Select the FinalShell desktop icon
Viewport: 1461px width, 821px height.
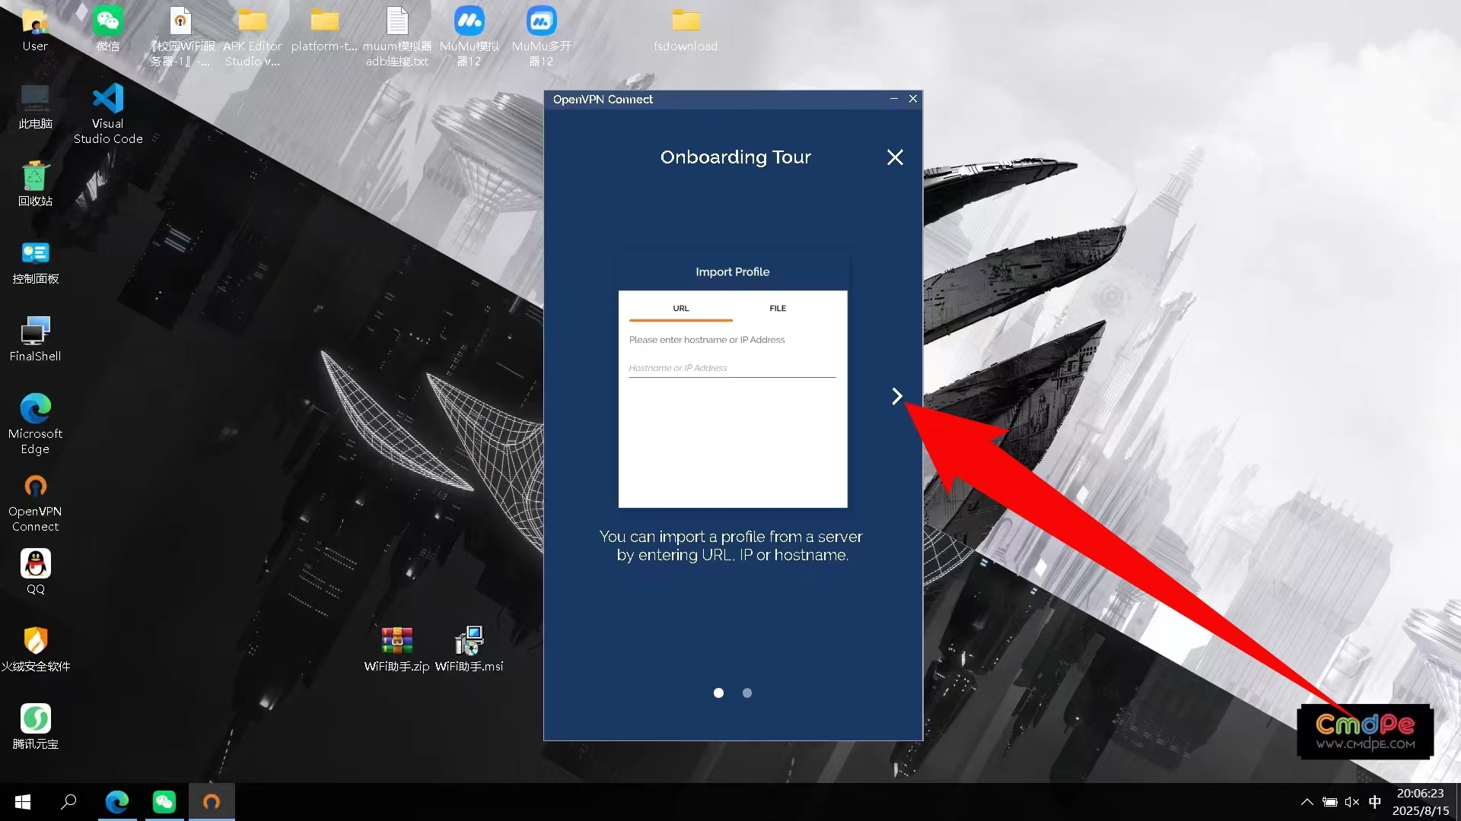click(x=35, y=340)
